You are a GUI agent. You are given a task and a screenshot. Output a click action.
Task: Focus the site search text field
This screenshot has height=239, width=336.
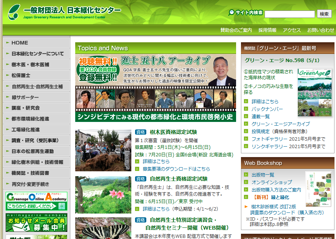[290, 14]
